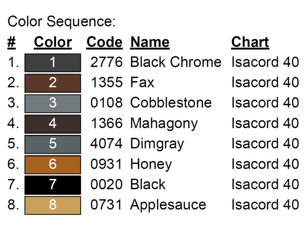
Task: Pick the Cobblestone gray swatch 3
Action: pyautogui.click(x=53, y=103)
